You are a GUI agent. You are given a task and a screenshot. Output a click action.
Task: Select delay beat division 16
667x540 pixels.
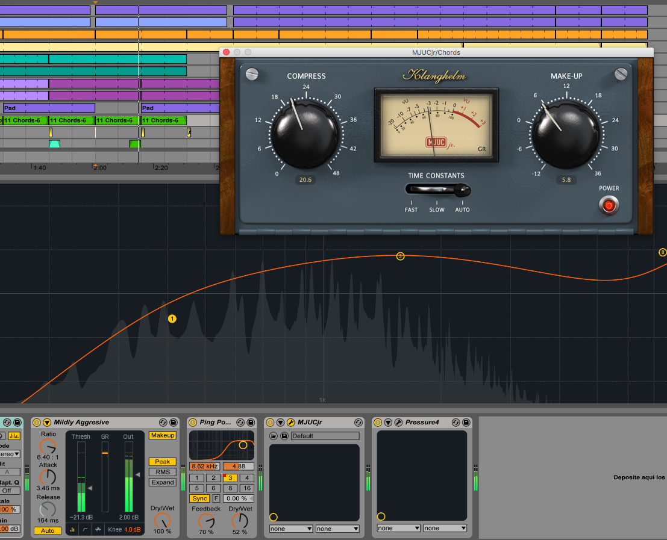click(x=246, y=488)
